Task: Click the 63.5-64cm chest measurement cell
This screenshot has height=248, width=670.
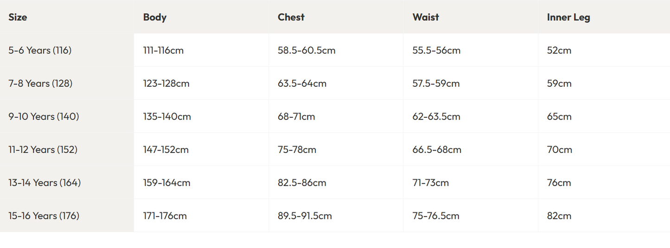Action: [302, 83]
